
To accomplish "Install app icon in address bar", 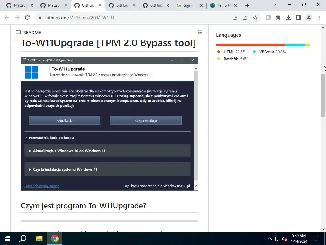I will [x=235, y=18].
